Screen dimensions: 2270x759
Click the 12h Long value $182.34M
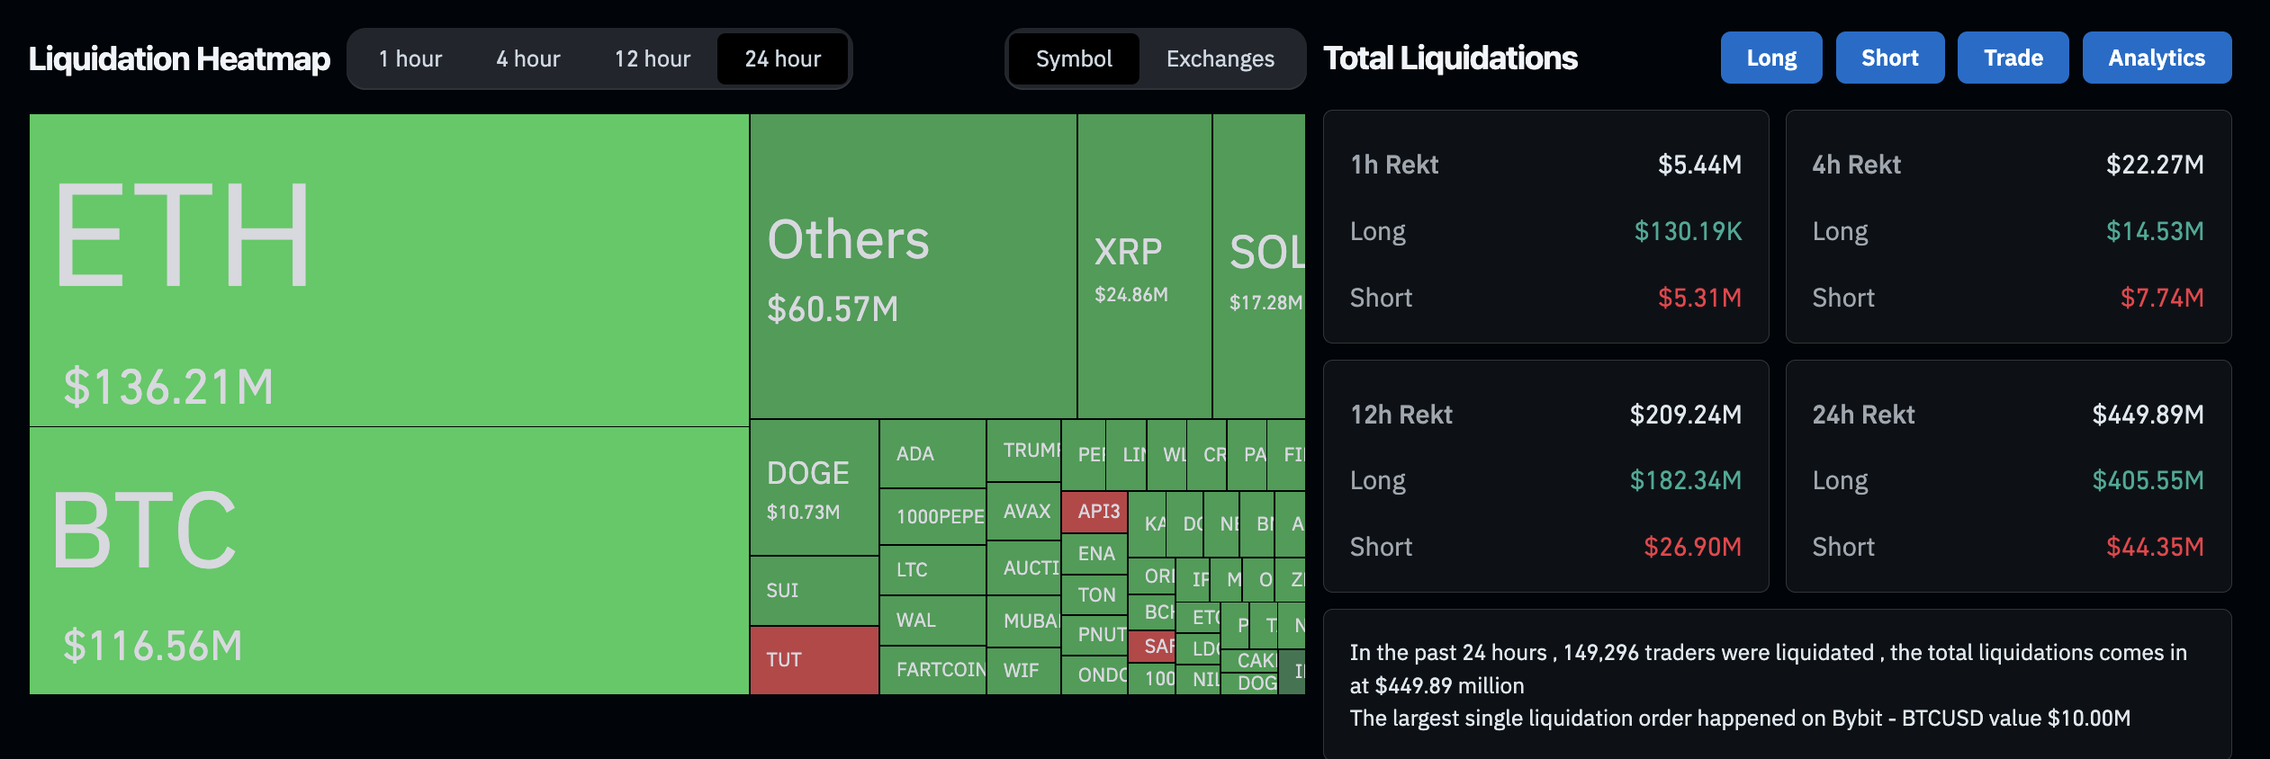[1686, 481]
